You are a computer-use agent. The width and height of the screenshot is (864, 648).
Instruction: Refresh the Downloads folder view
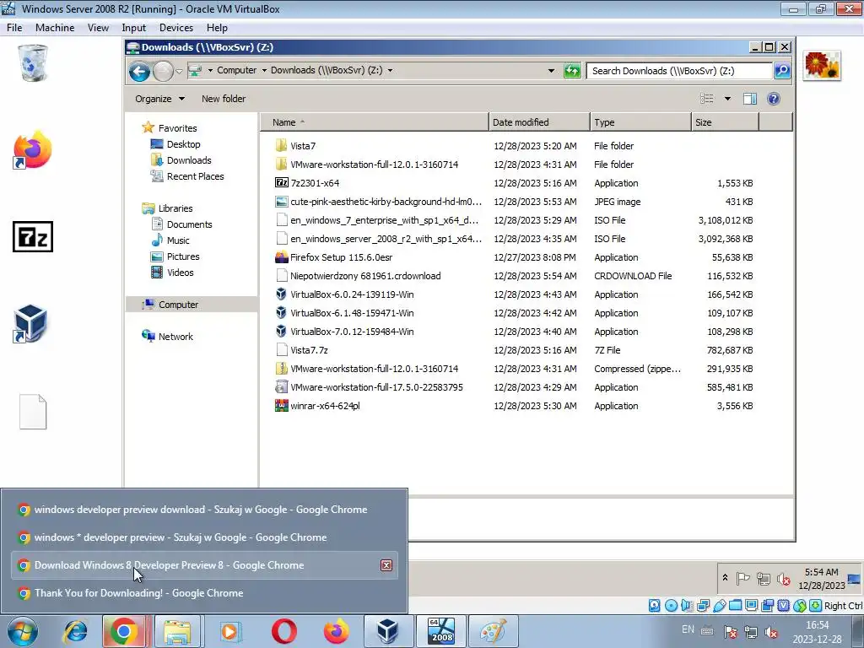pyautogui.click(x=572, y=71)
